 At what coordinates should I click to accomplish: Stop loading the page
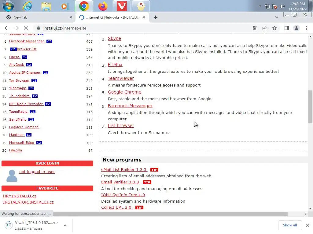[26, 28]
